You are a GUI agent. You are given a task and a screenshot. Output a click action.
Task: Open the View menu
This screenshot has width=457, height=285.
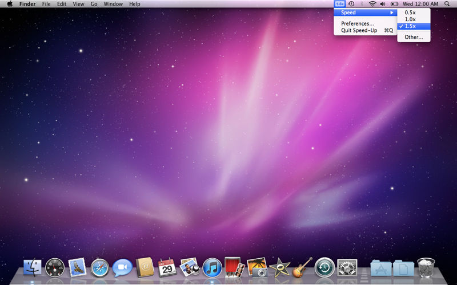click(78, 4)
